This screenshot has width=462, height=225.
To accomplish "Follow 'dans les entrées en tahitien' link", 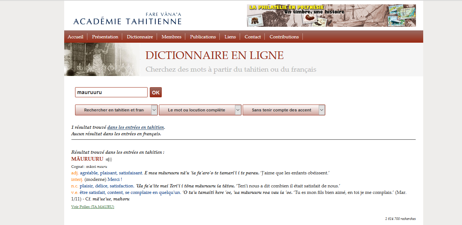I will (x=136, y=127).
